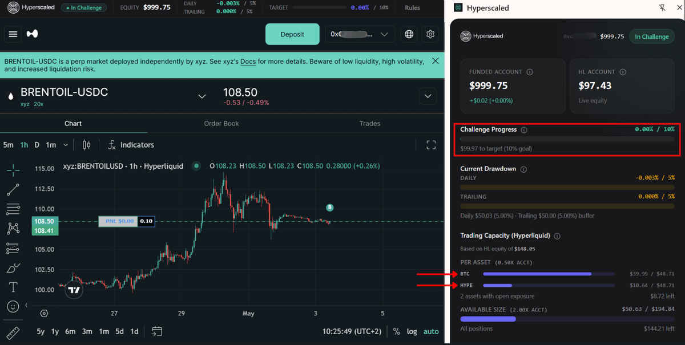
Task: Unpin the Hyperscaled extension panel
Action: pyautogui.click(x=662, y=8)
